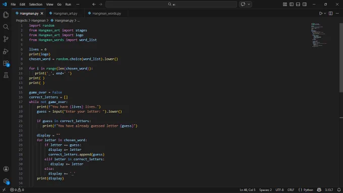
Task: Click the 'lives = 6' line
Action: [x=38, y=50]
